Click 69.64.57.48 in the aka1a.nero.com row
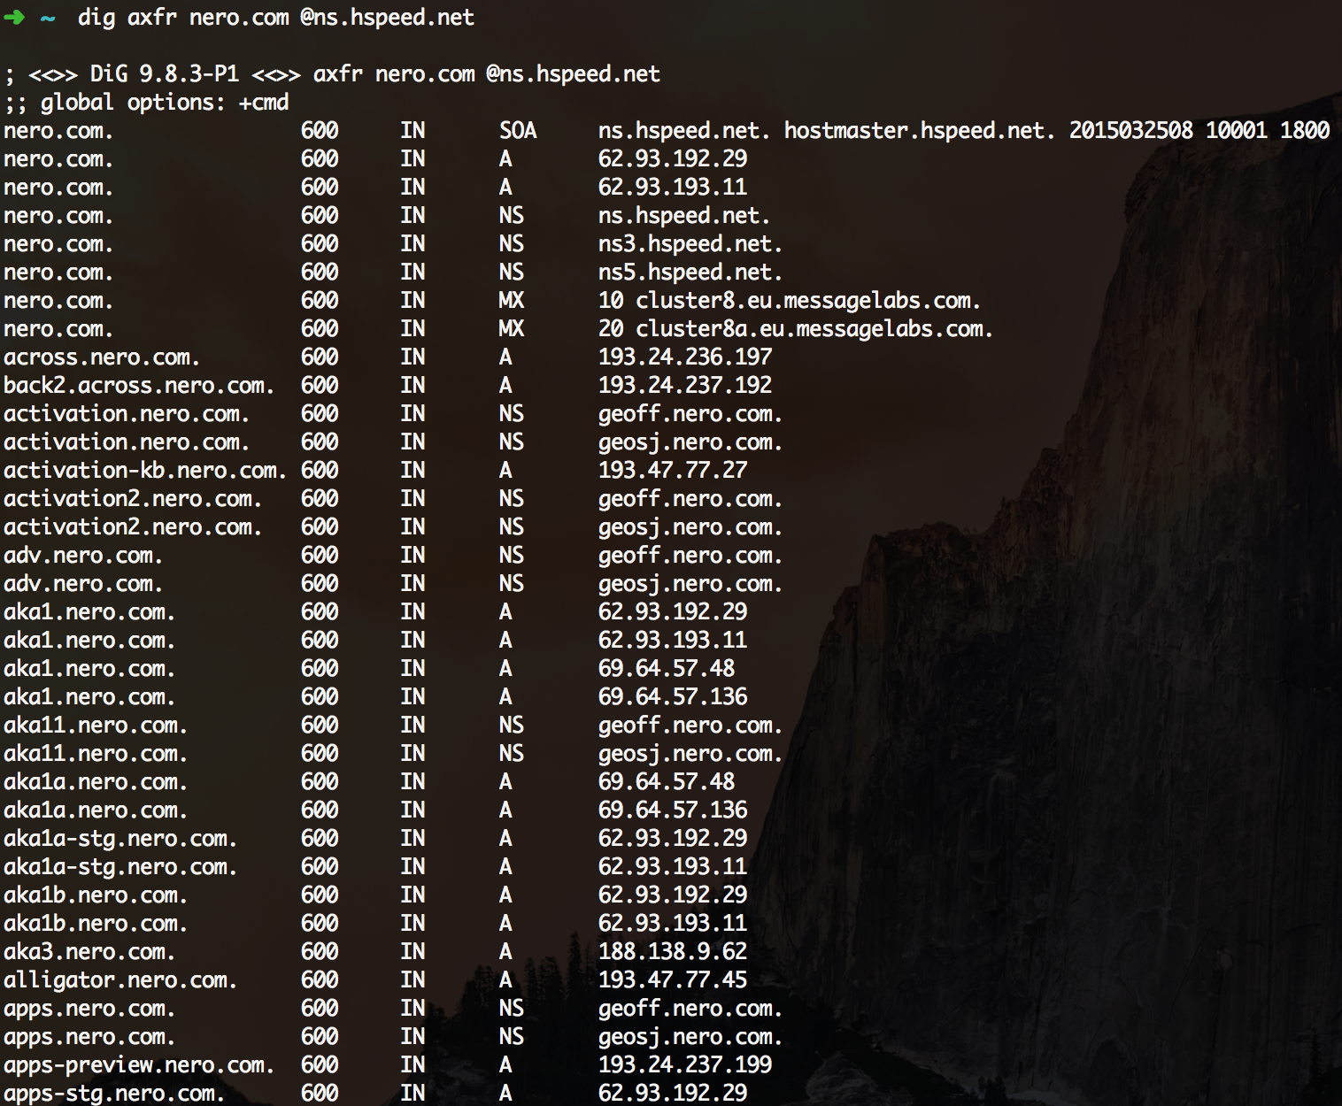The image size is (1342, 1106). click(667, 782)
